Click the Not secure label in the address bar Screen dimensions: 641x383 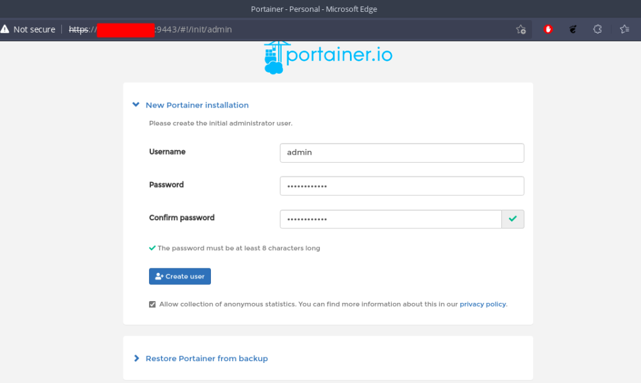34,29
